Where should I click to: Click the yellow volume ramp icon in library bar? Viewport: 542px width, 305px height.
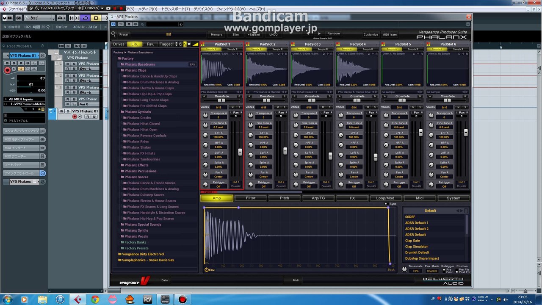pos(195,44)
